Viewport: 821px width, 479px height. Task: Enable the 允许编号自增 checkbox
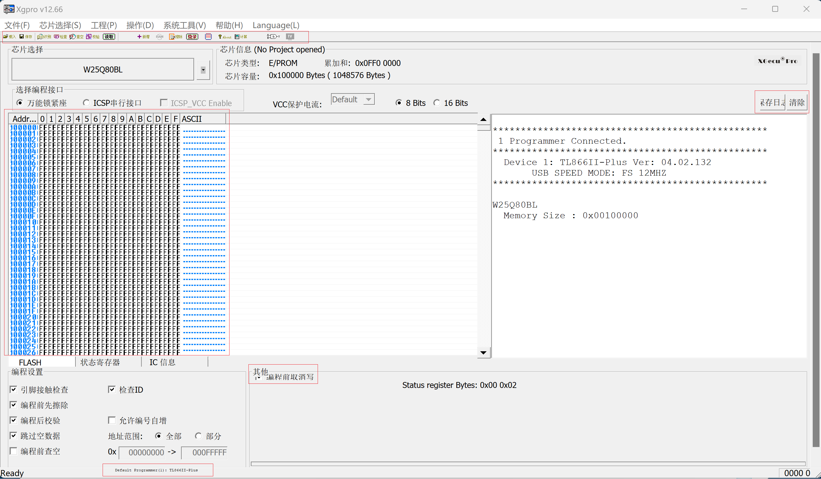point(112,420)
